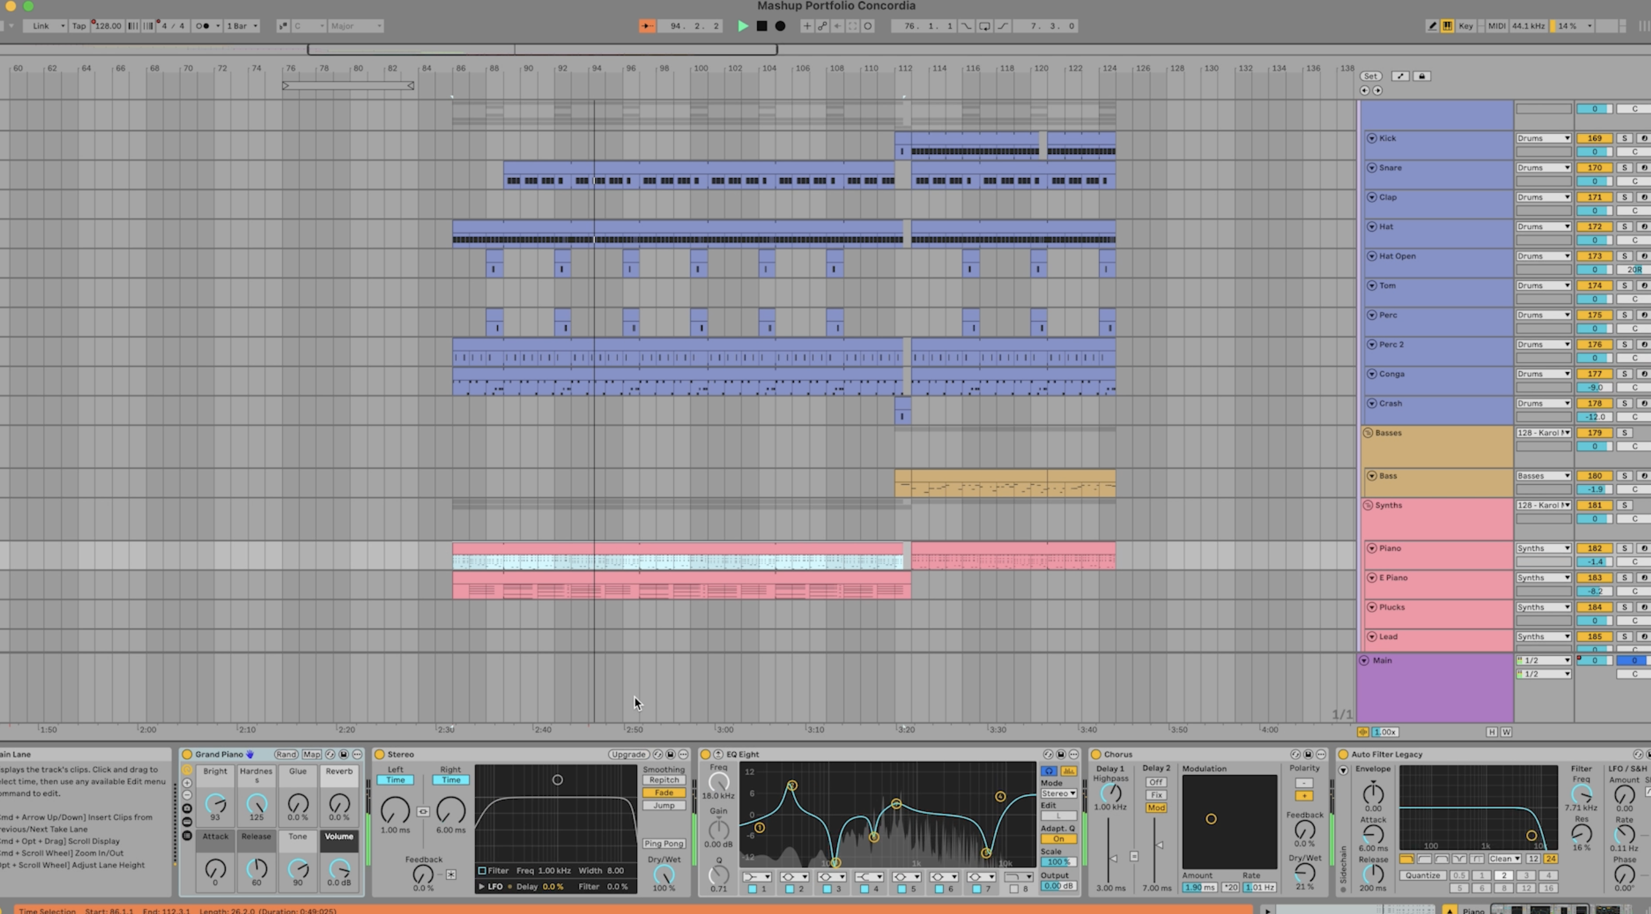The height and width of the screenshot is (914, 1651).
Task: Select Ping Pong mode in delay device
Action: [664, 843]
